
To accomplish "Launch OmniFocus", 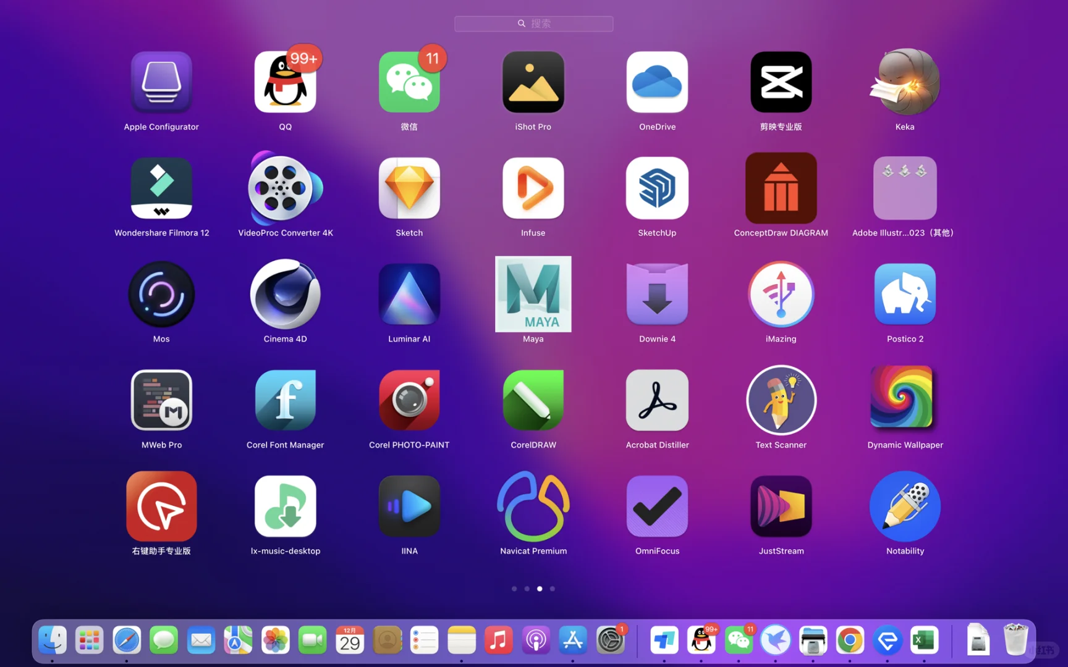I will click(x=656, y=506).
